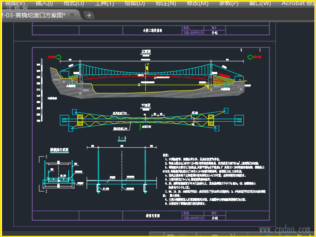Click the S-01 sheet number
Viewport: 316px width, 237px height.
point(214,33)
